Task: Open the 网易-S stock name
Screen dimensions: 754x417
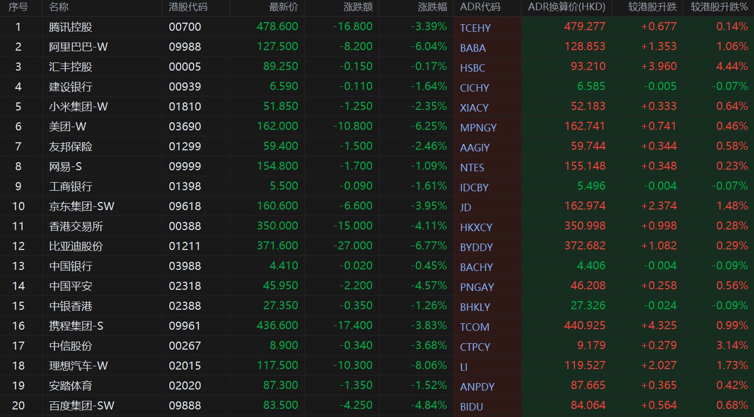Action: click(65, 166)
